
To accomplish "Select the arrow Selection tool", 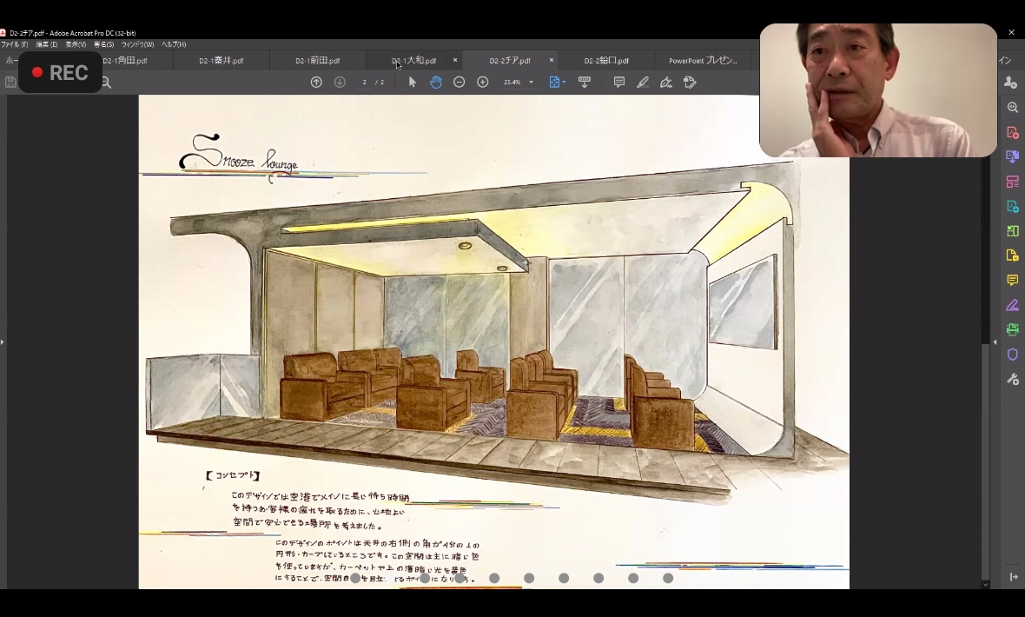I will click(412, 82).
